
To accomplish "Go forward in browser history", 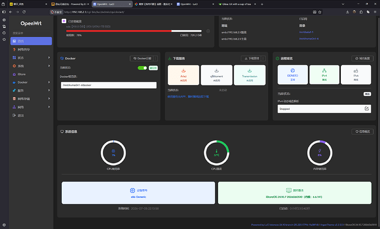I will pyautogui.click(x=17, y=12).
